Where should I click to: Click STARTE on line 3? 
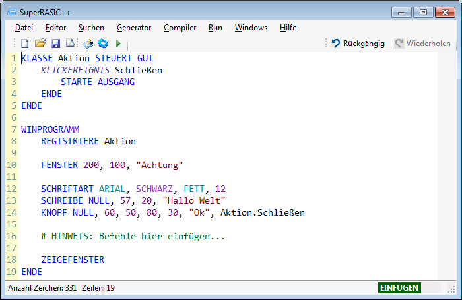(77, 82)
